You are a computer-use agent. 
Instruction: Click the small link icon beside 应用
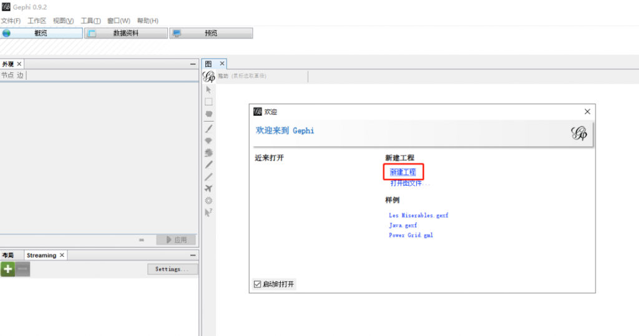(x=142, y=240)
